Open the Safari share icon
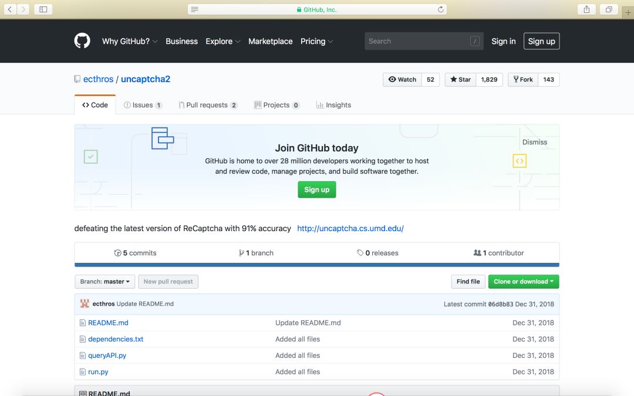The width and height of the screenshot is (634, 396). coord(586,9)
